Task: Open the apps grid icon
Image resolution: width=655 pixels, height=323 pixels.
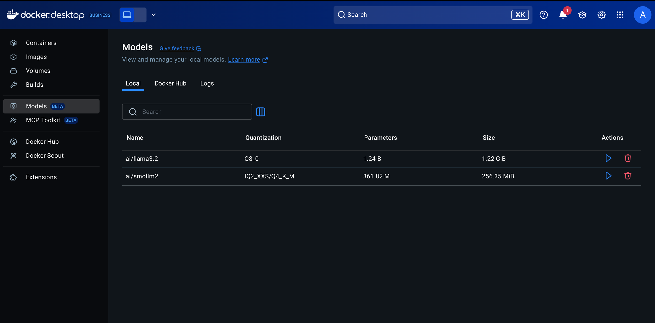Action: [x=620, y=15]
